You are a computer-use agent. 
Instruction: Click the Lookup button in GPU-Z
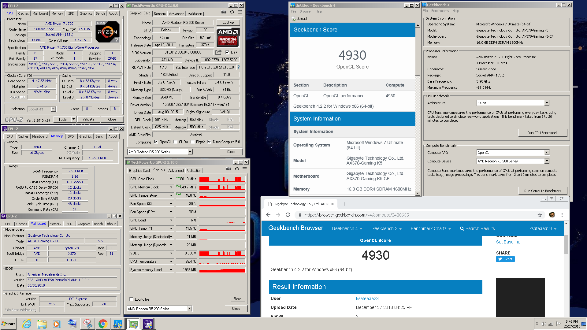(x=228, y=22)
